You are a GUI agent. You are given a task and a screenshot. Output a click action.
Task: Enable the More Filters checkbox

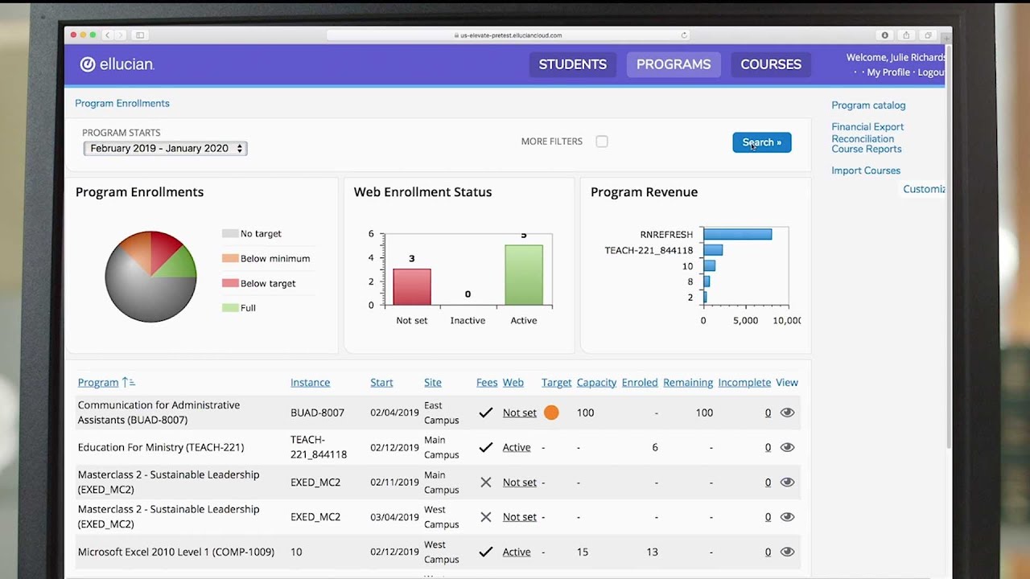(x=602, y=142)
